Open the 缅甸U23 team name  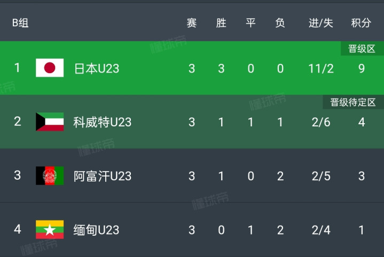(96, 230)
